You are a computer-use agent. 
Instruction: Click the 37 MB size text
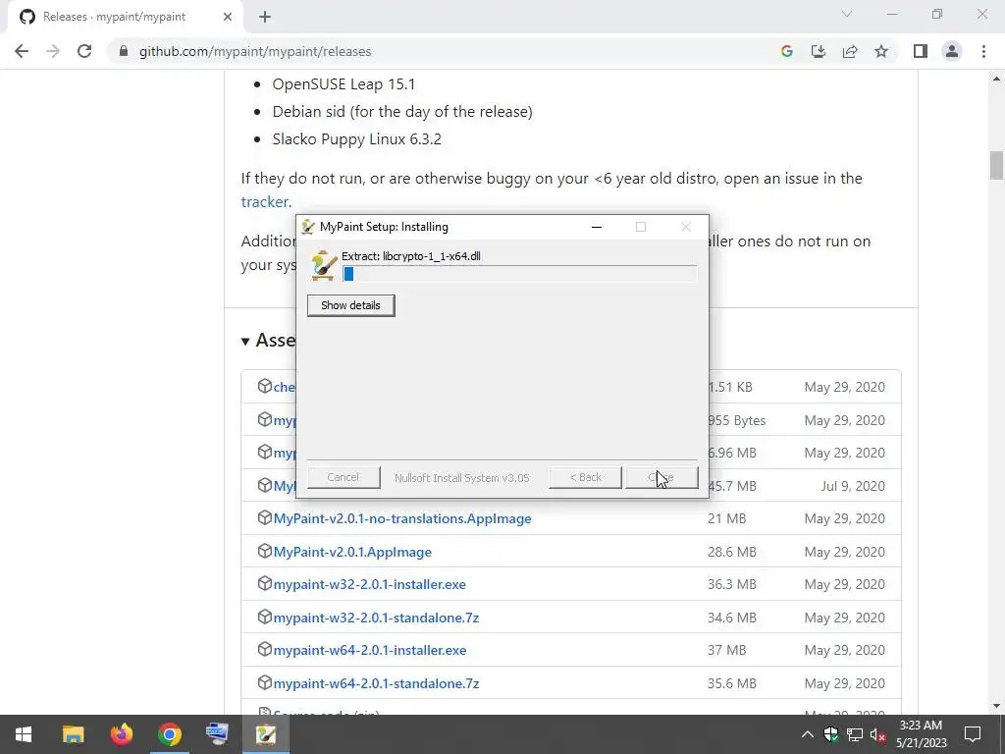pos(727,650)
